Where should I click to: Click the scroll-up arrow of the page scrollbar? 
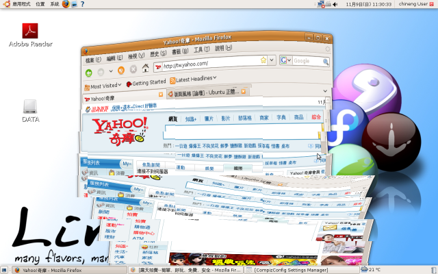[328, 99]
